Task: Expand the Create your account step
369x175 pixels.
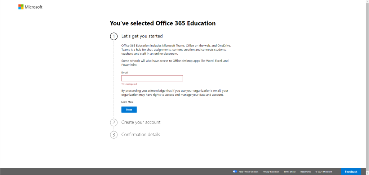Action: pyautogui.click(x=141, y=122)
